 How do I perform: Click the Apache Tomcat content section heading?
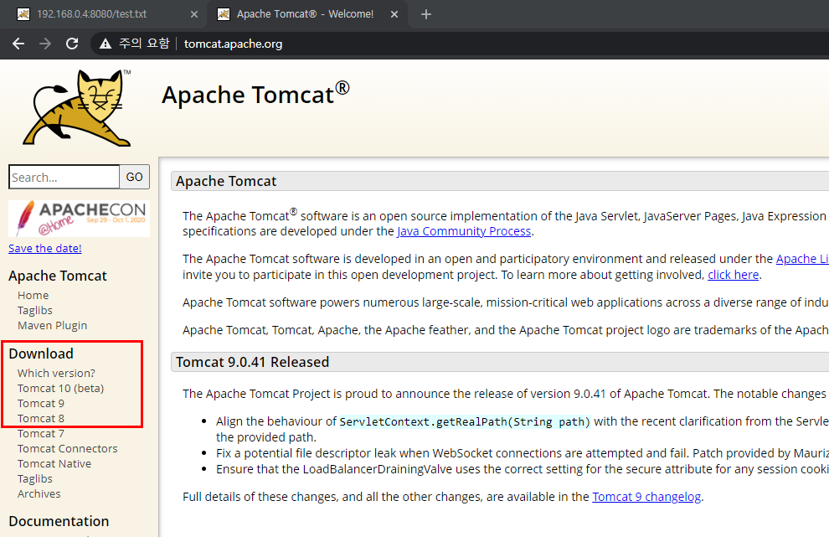point(226,181)
